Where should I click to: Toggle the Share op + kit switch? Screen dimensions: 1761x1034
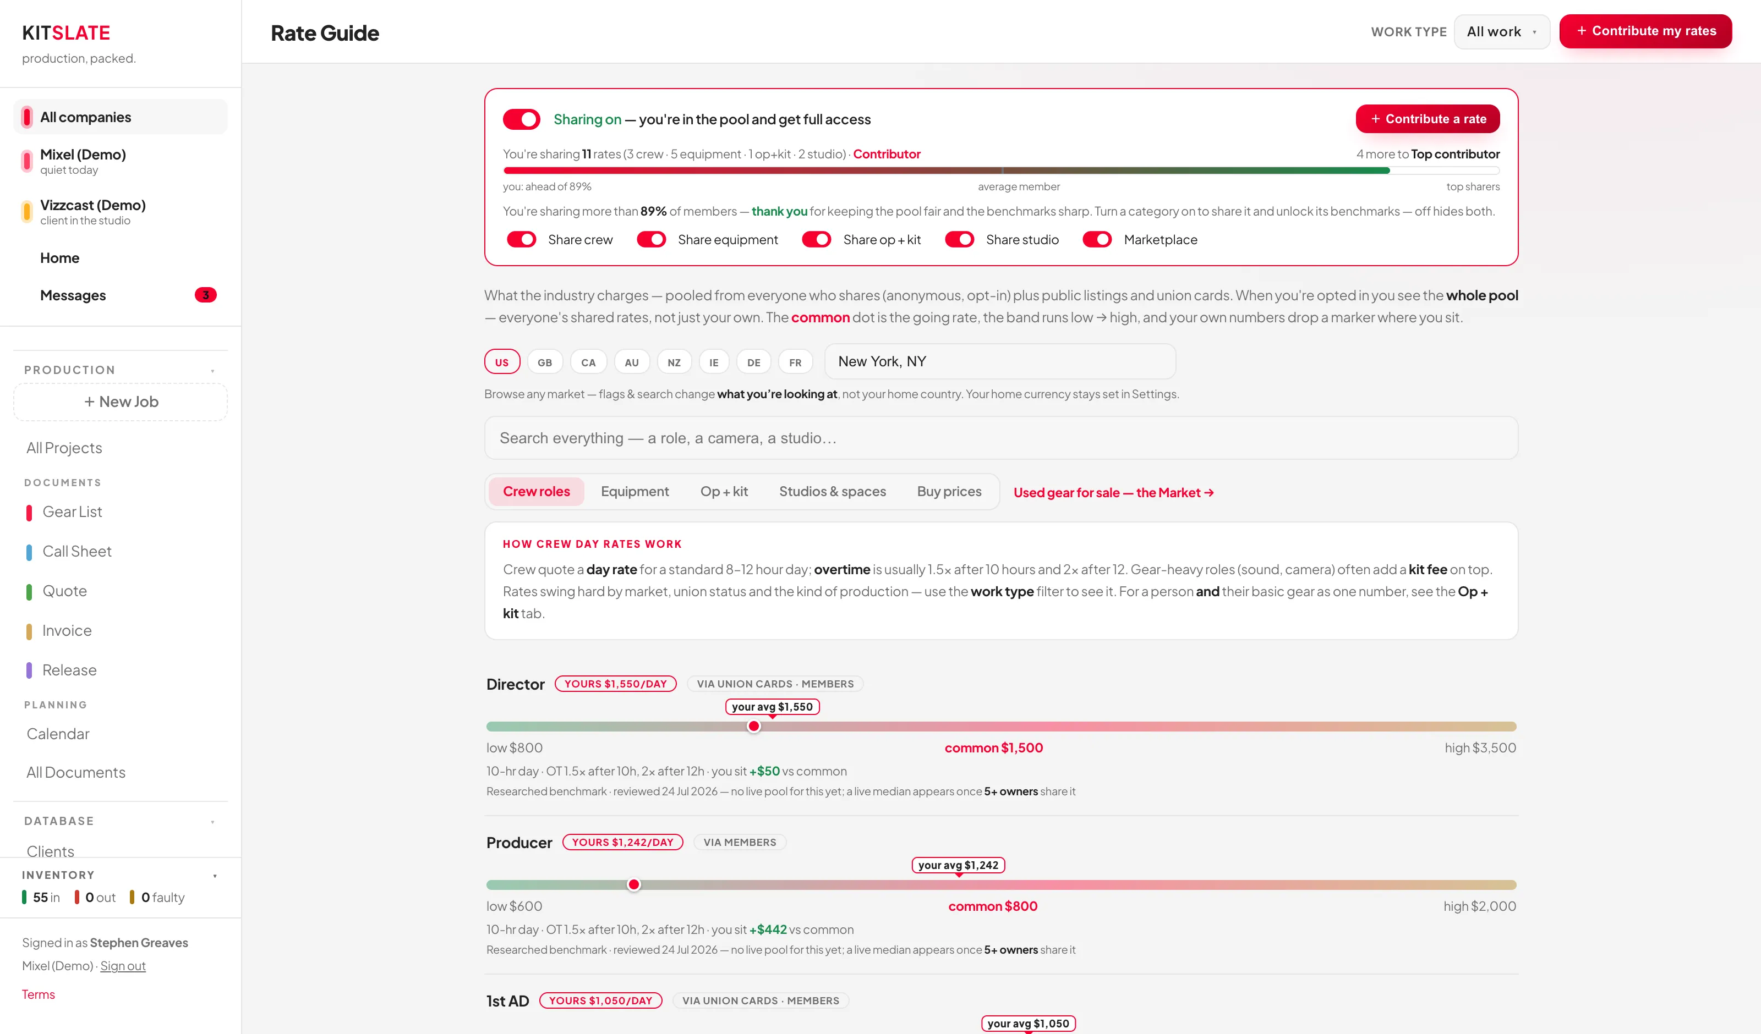pos(816,240)
